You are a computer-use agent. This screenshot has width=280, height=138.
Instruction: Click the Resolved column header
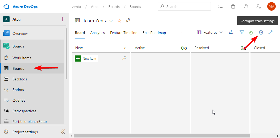202,48
